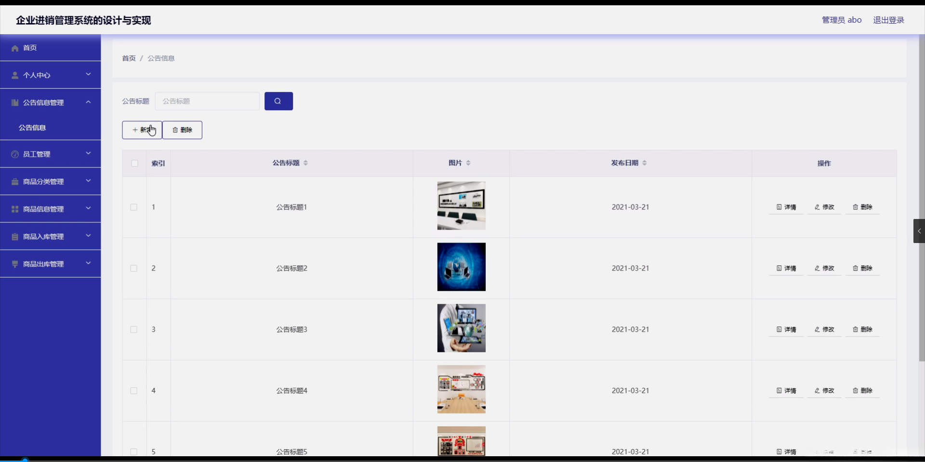Click 删除 for 公告标题3

coord(862,329)
